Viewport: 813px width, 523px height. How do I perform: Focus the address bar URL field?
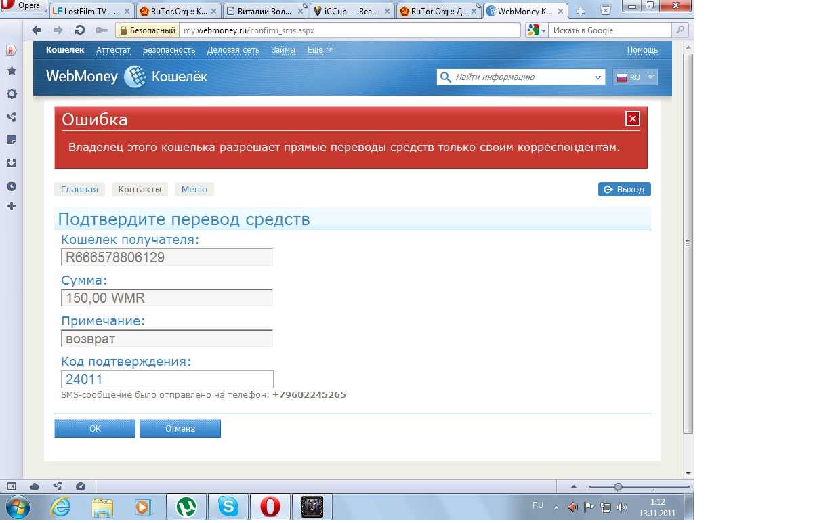tap(349, 30)
